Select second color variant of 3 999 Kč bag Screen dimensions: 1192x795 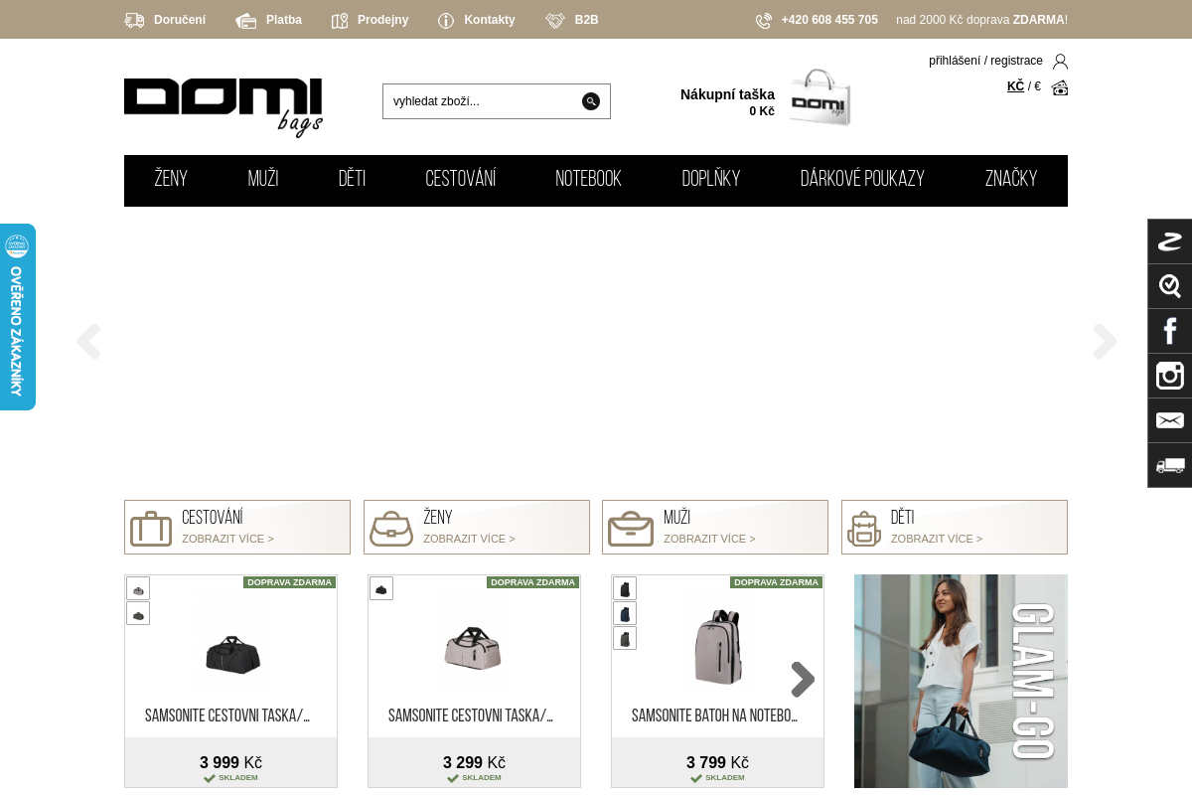pyautogui.click(x=138, y=614)
